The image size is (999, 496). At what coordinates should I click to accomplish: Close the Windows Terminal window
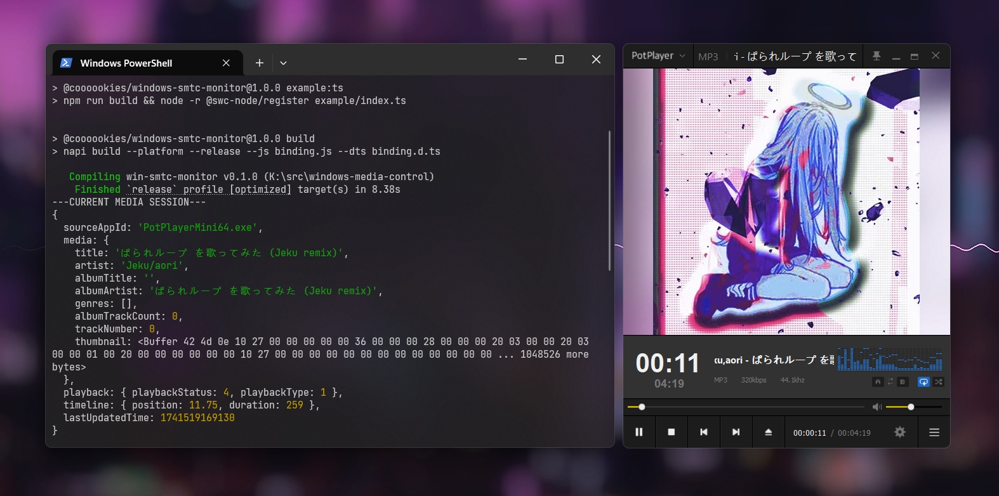pyautogui.click(x=596, y=59)
